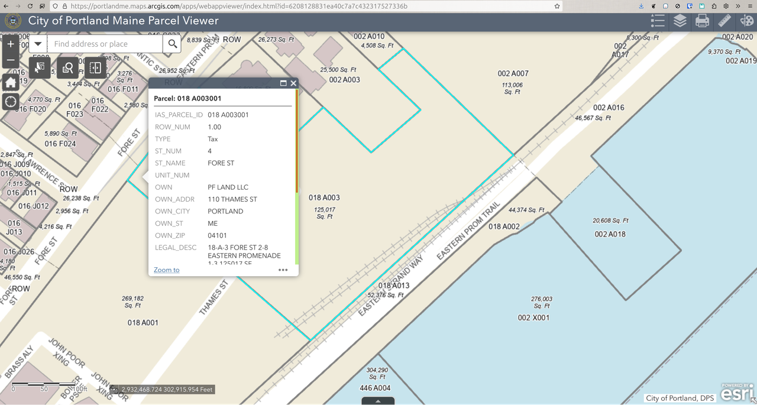Click the City of Portland seal logo
The image size is (757, 405).
[x=12, y=21]
